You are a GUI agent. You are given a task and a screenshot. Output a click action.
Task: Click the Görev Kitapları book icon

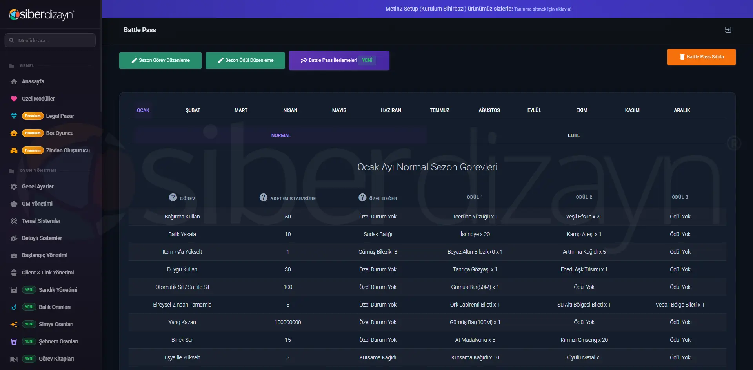(x=14, y=359)
